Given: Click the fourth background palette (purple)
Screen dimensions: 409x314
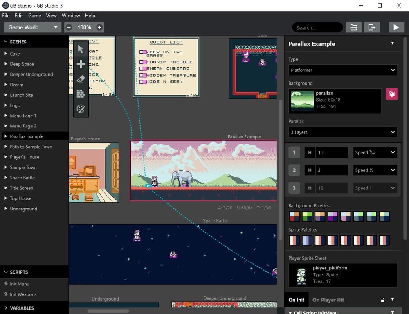Looking at the screenshot, I should click(333, 216).
